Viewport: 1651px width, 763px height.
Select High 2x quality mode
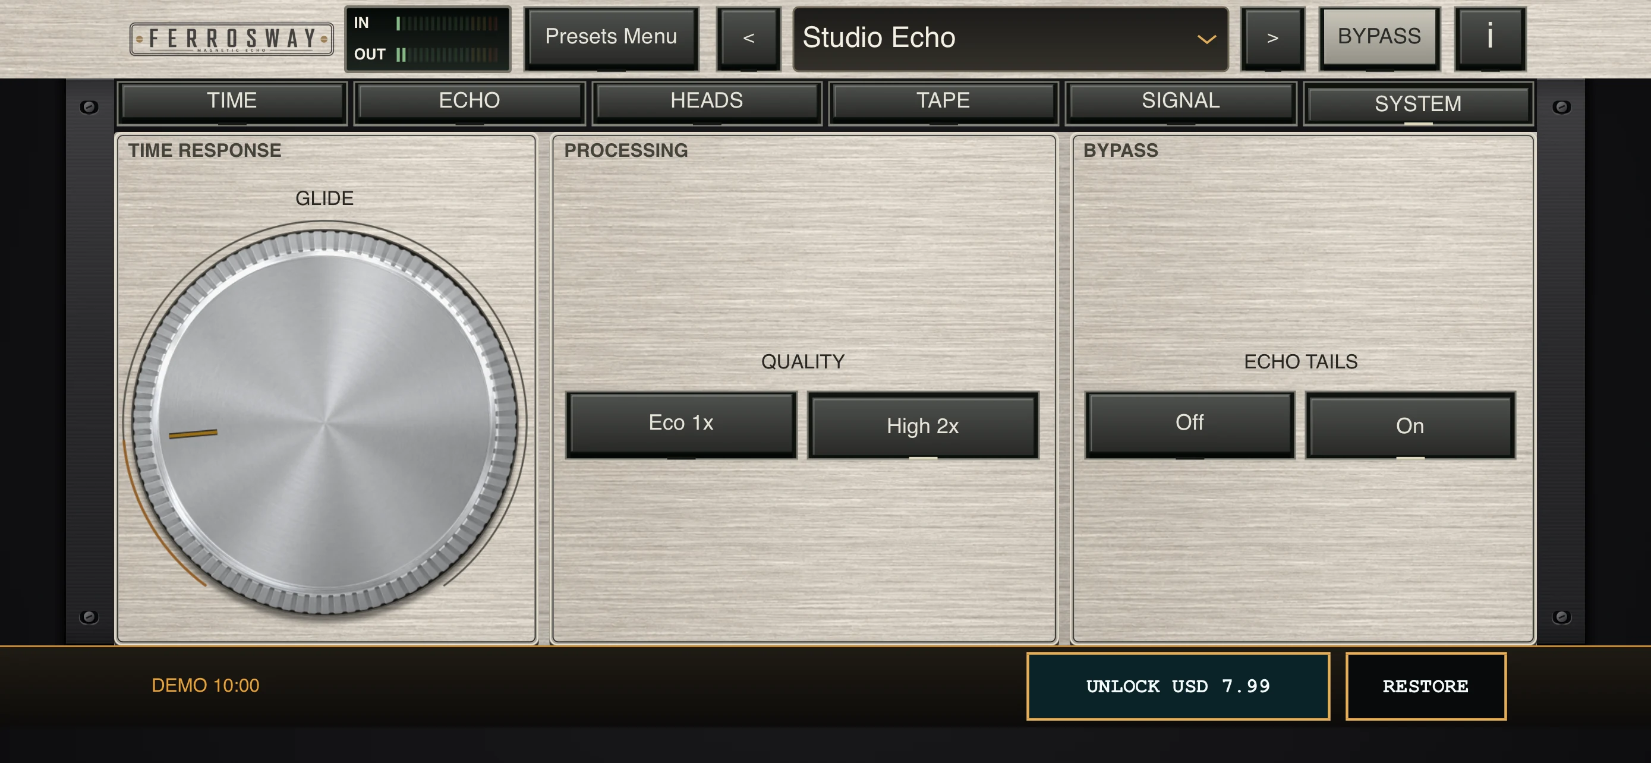click(x=922, y=424)
